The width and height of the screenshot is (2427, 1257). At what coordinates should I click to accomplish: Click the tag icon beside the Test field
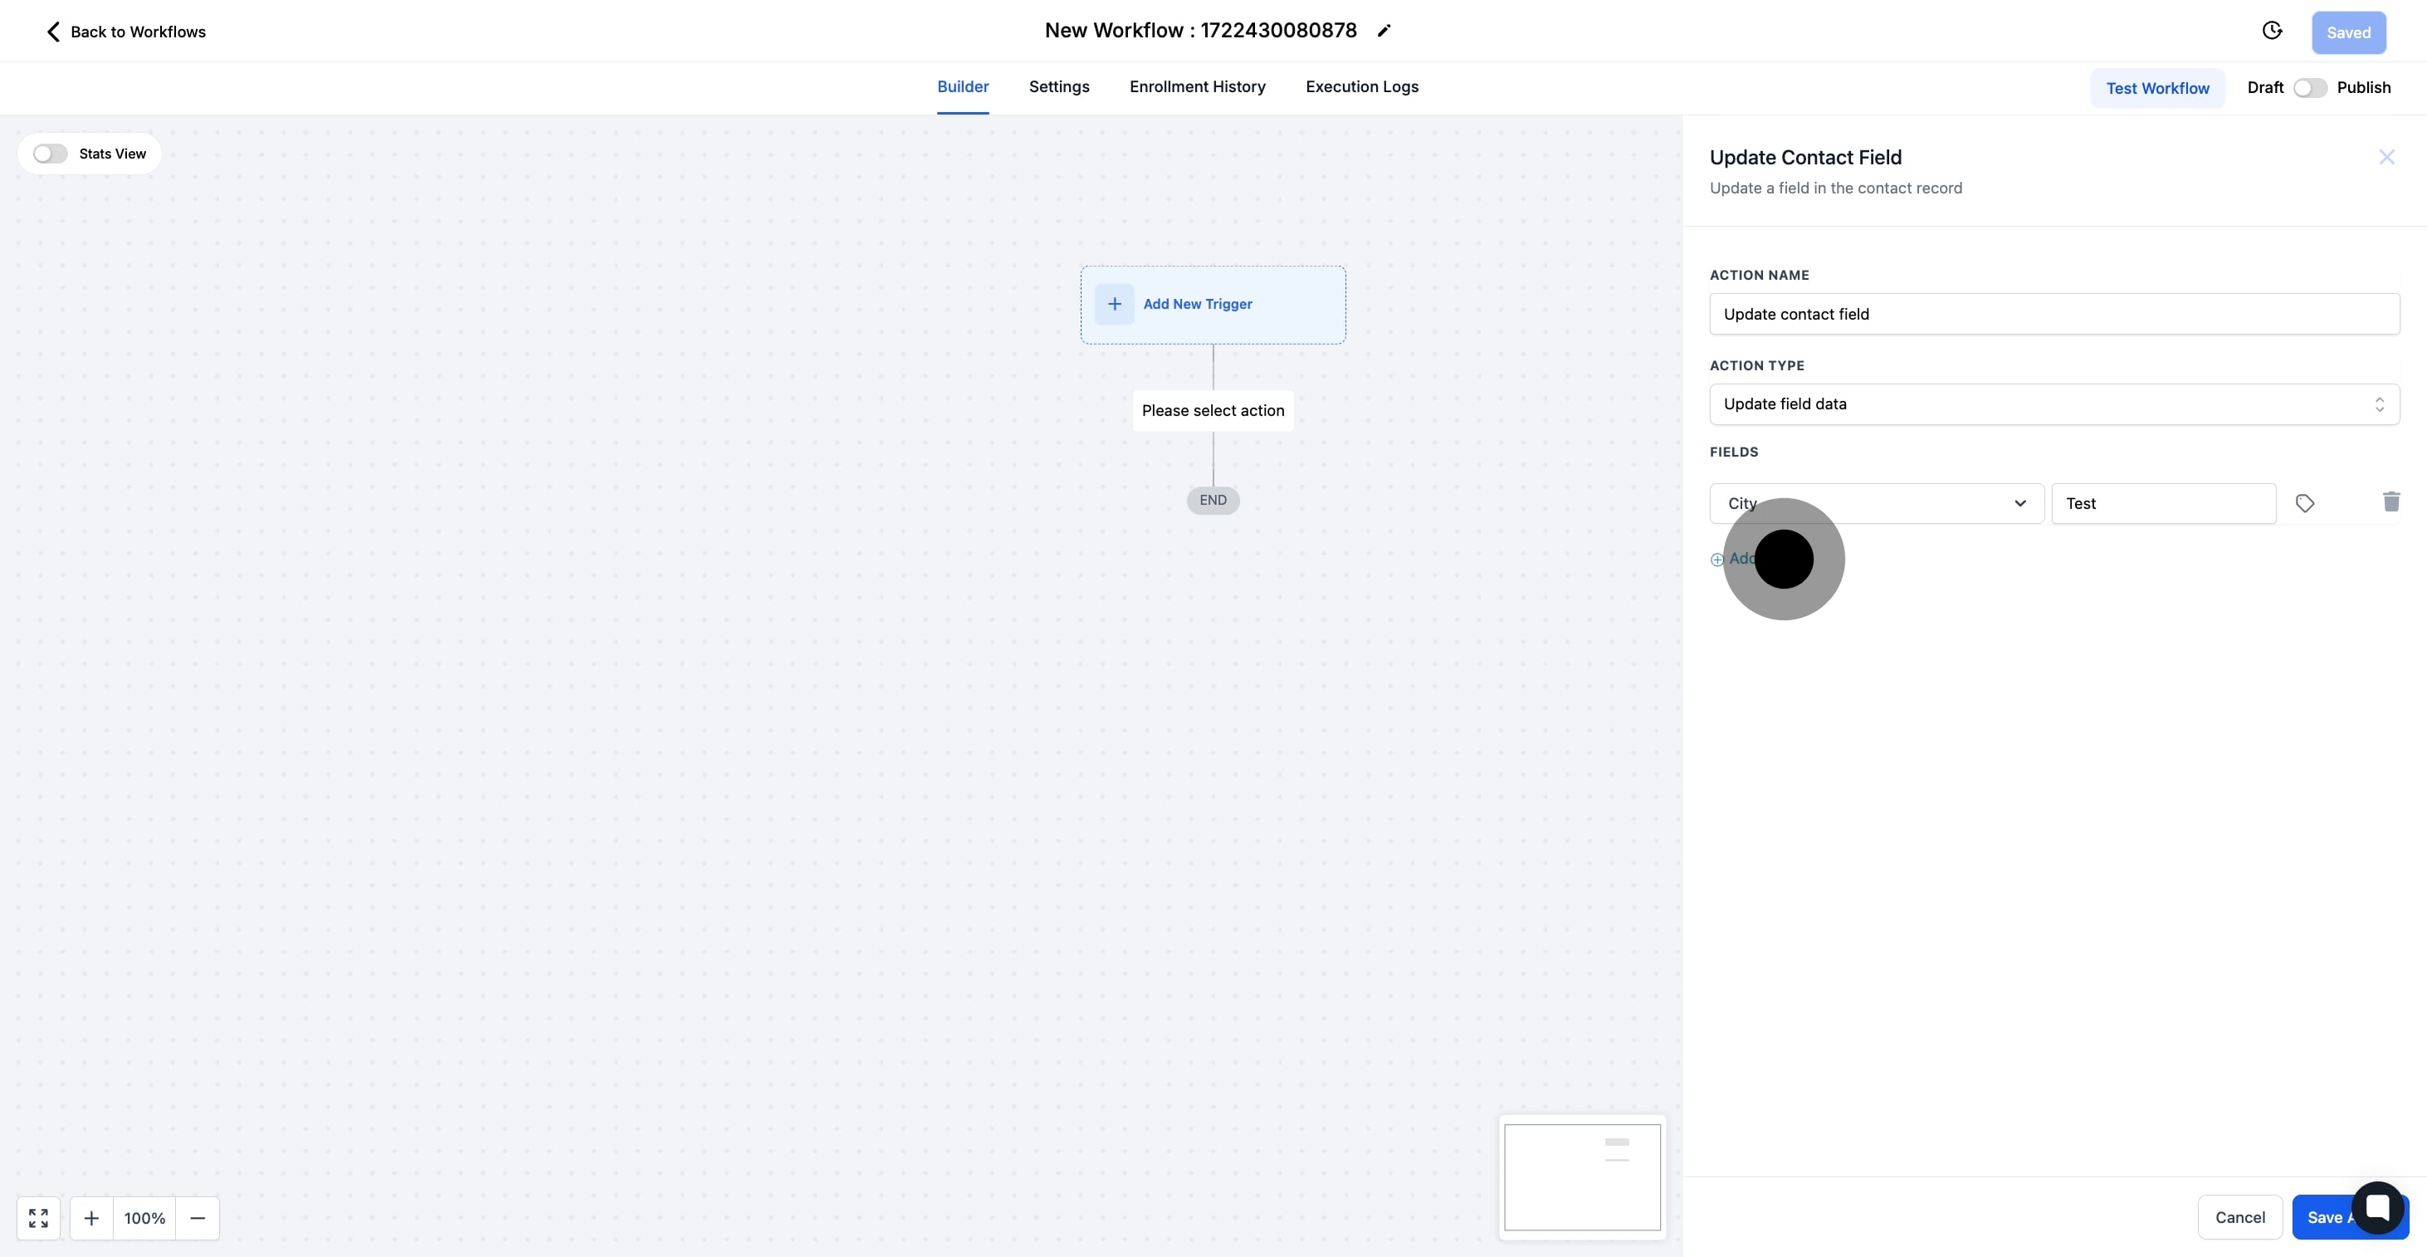(2306, 503)
